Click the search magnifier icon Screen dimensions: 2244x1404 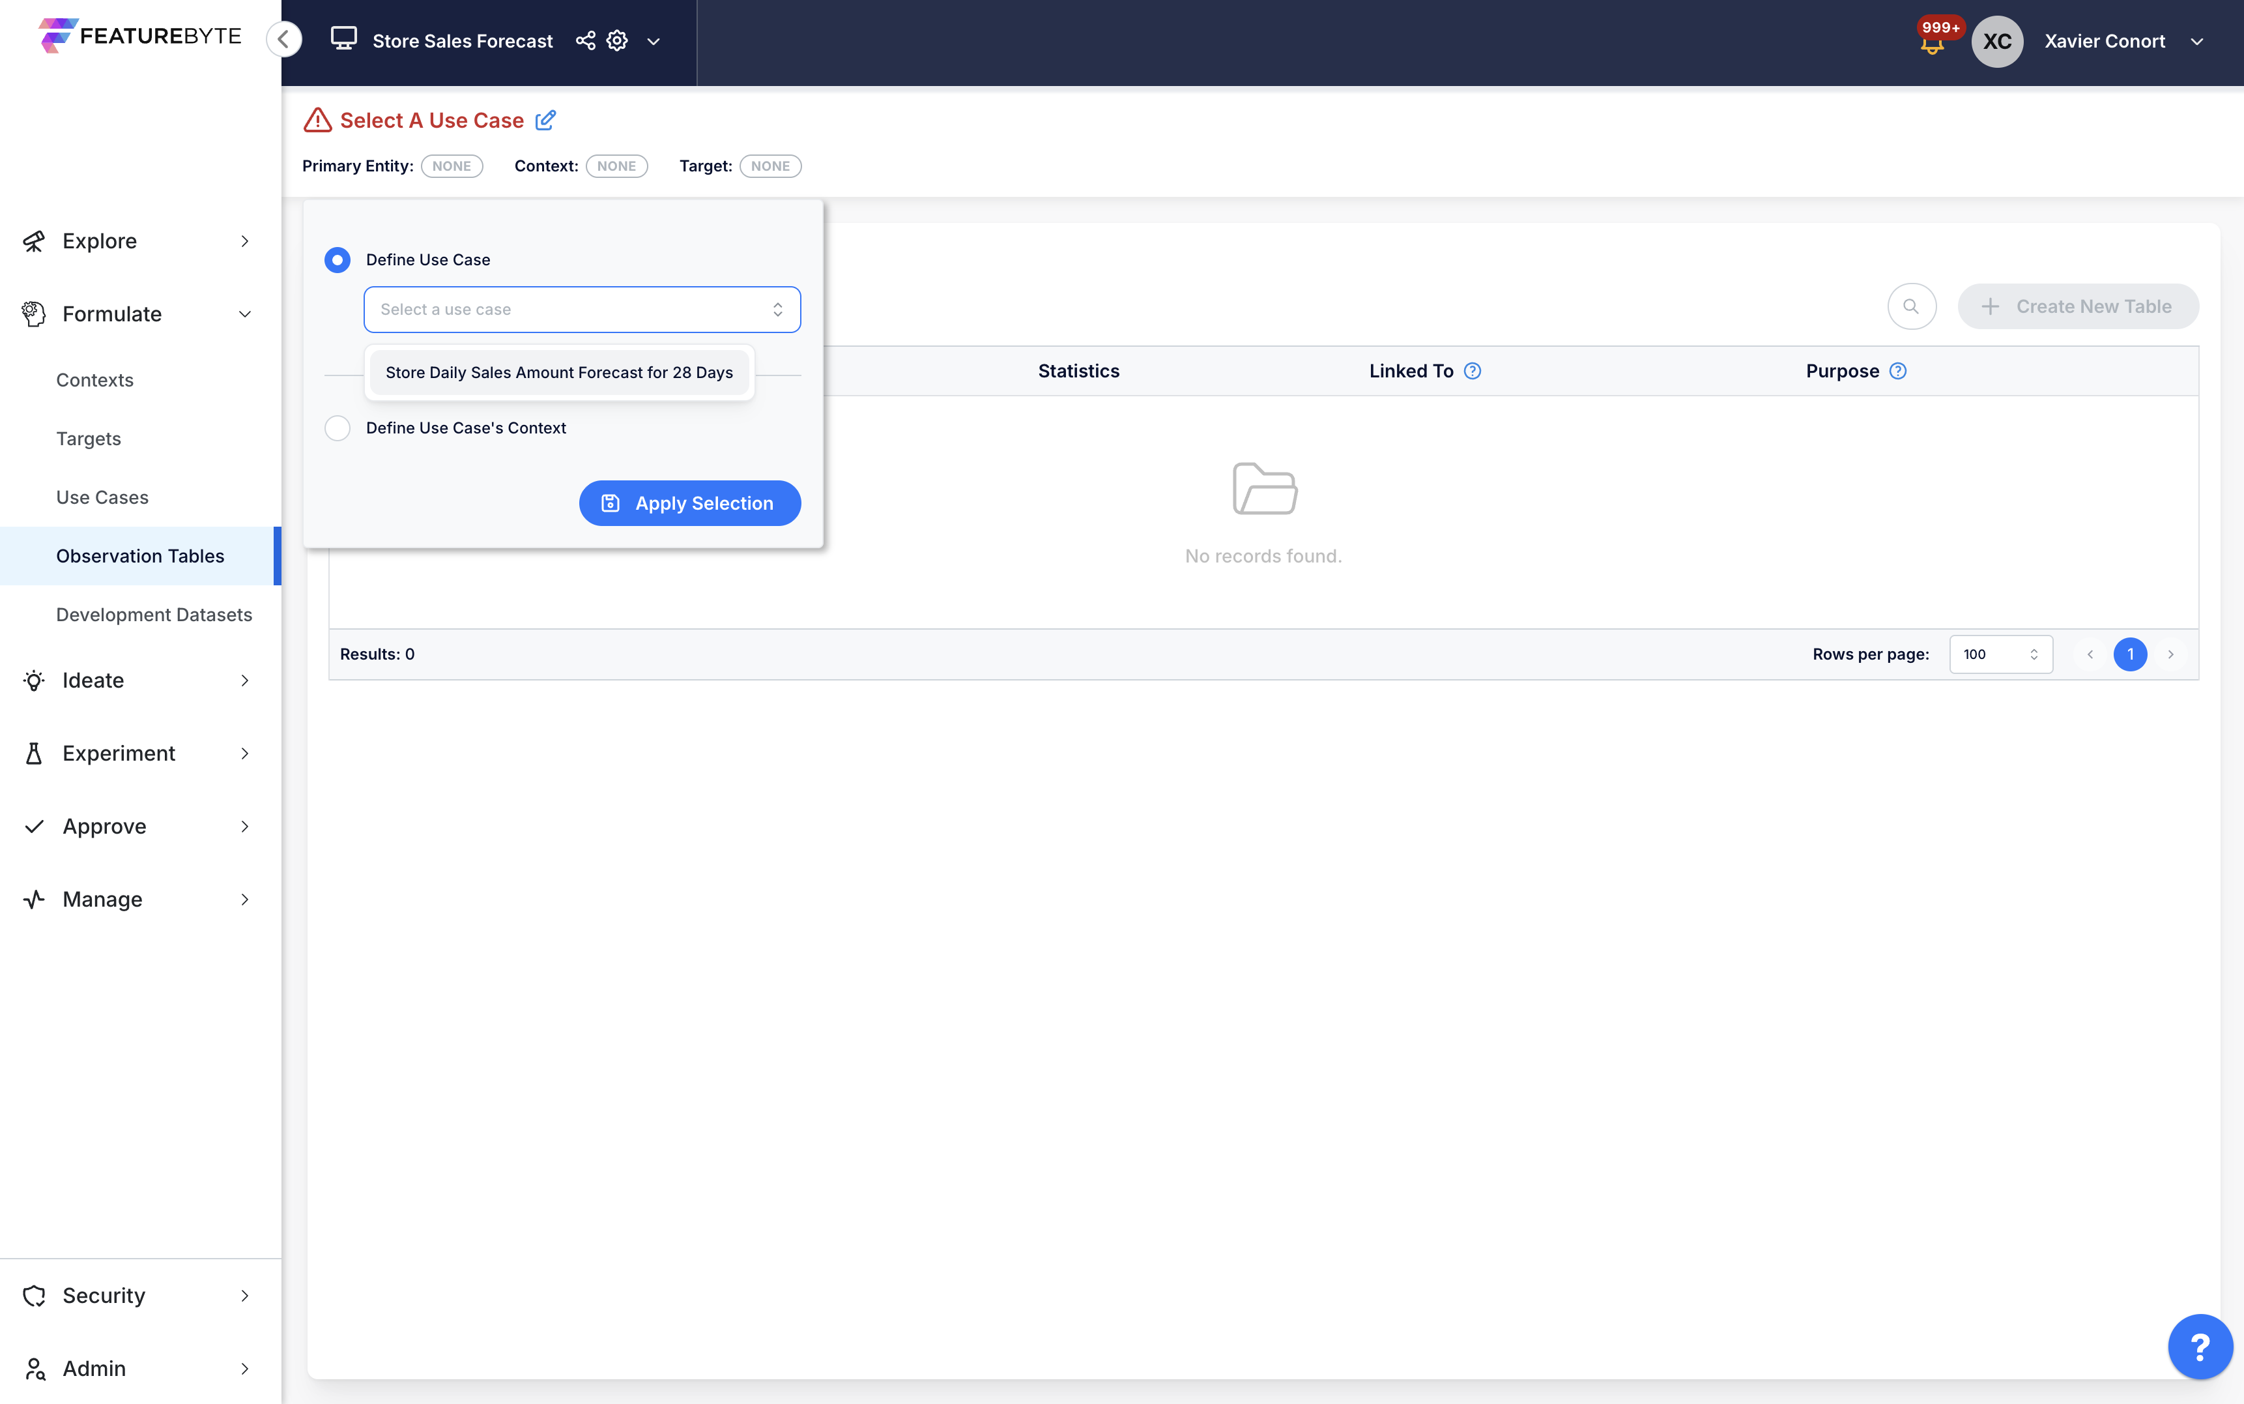click(1911, 306)
